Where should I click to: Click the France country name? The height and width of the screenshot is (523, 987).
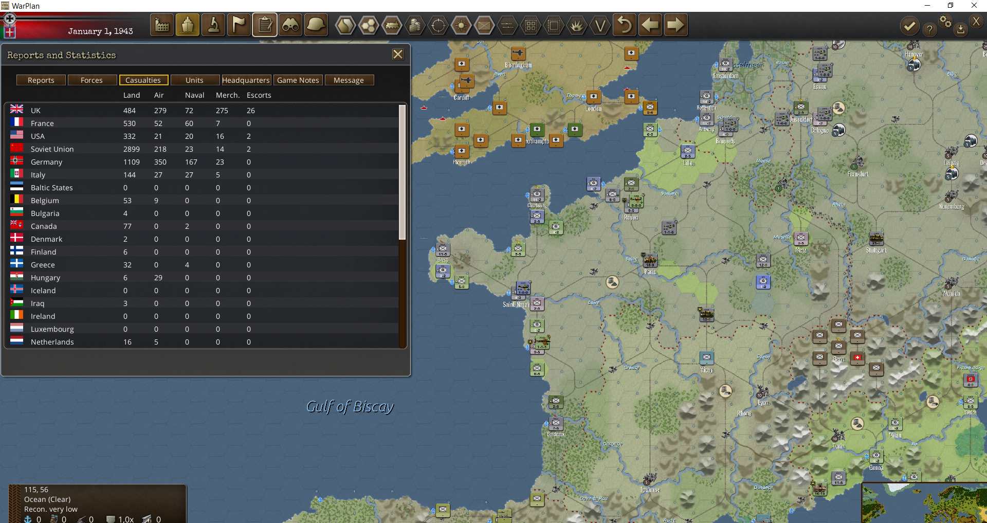(42, 123)
